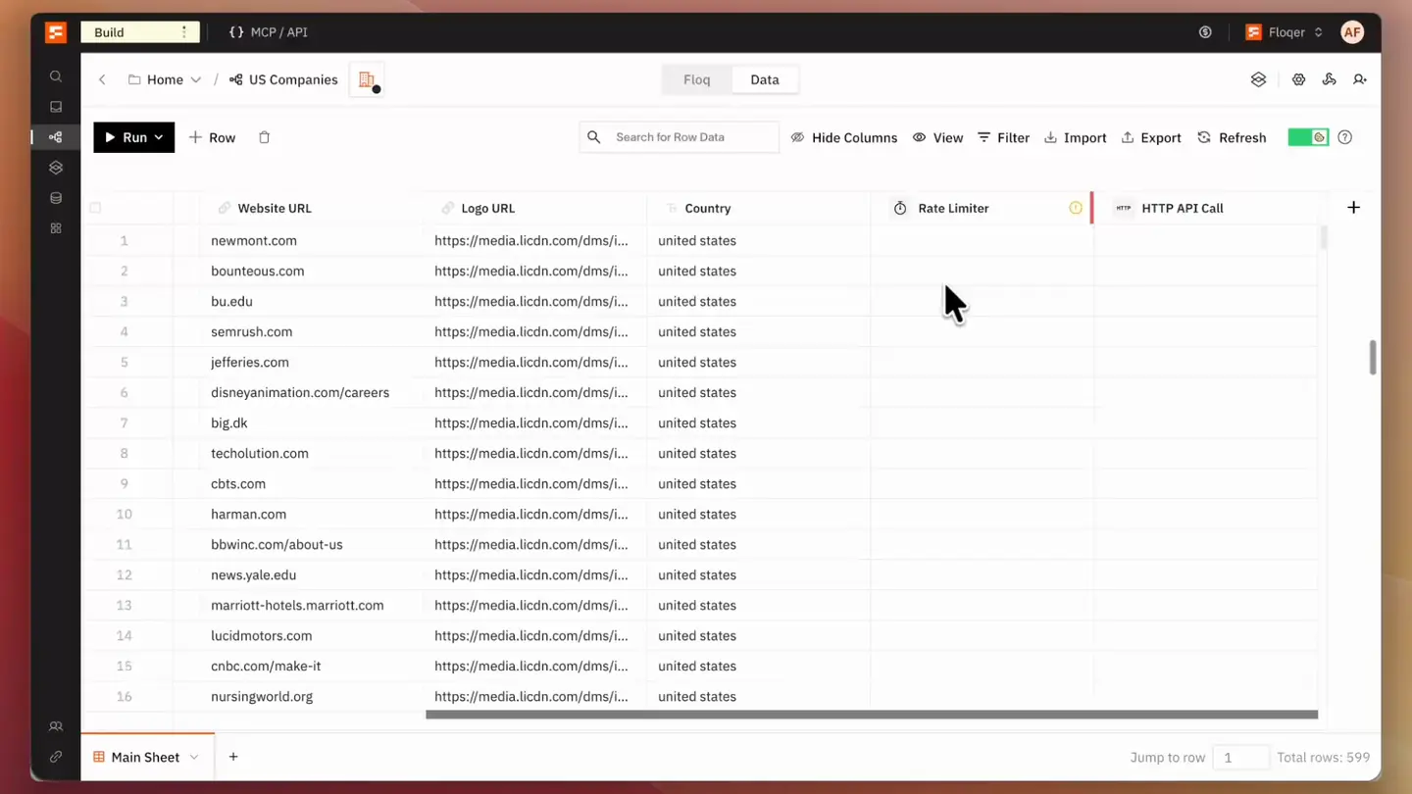Click the Export button
Screen dimensions: 1412x794
click(x=1151, y=137)
